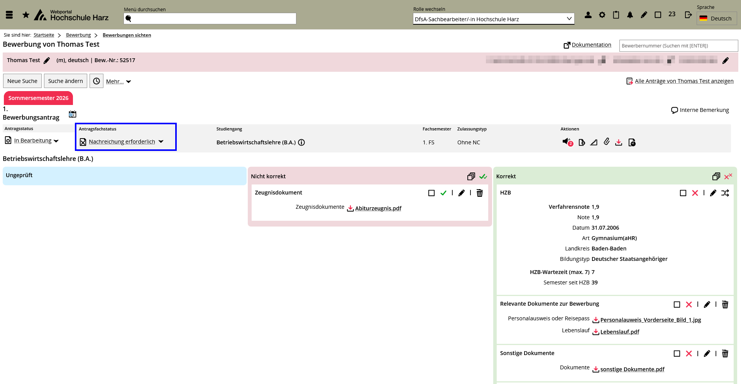This screenshot has height=384, width=741.
Task: Open the hamburger main menu
Action: click(x=9, y=15)
